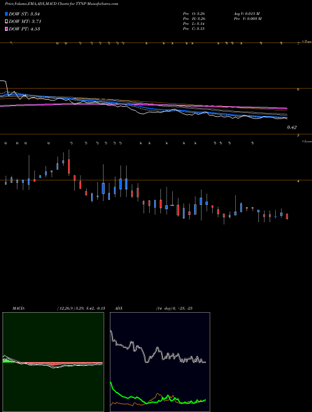Image resolution: width=312 pixels, height=412 pixels.
Task: Click the chart title mentioning TTNP MunafaSutra.com
Action: coord(61,4)
